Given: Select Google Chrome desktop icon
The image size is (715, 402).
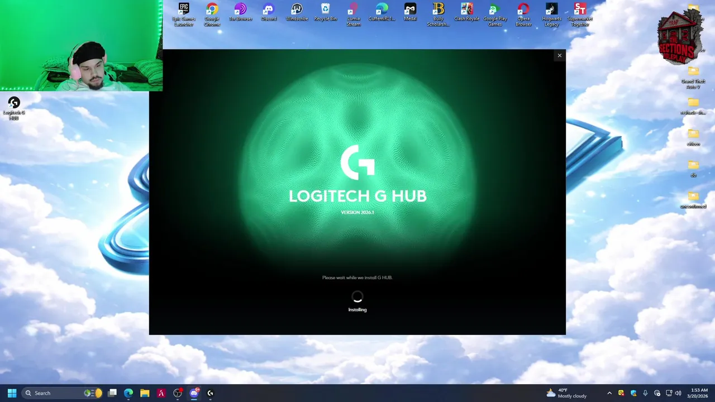Looking at the screenshot, I should coord(212,15).
